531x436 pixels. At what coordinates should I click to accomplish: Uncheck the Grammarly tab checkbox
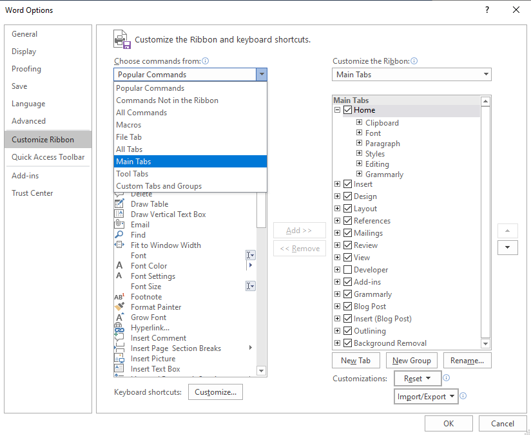(347, 294)
